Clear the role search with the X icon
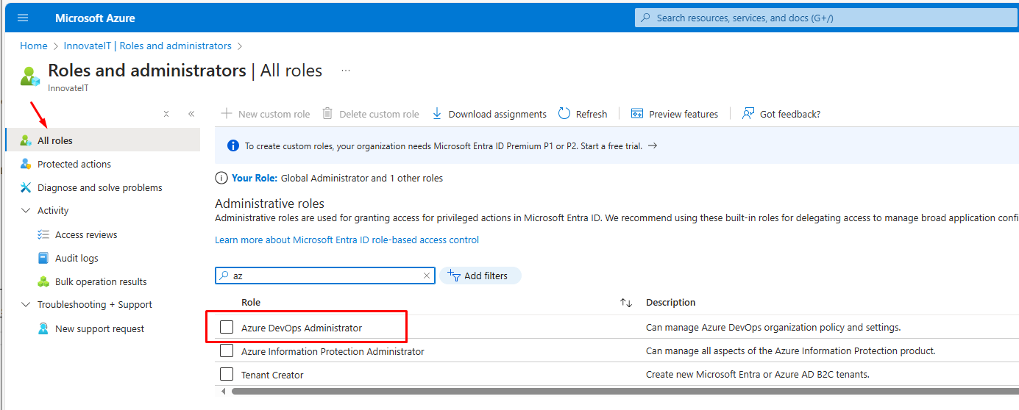Image resolution: width=1019 pixels, height=410 pixels. (x=426, y=276)
